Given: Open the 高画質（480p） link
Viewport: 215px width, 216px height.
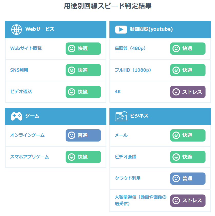Looking at the screenshot, I should coord(130,48).
